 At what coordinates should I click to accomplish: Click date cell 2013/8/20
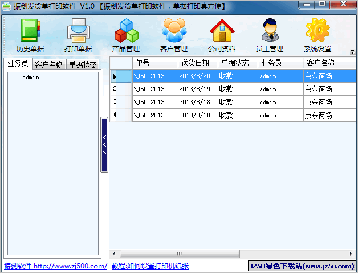198,76
